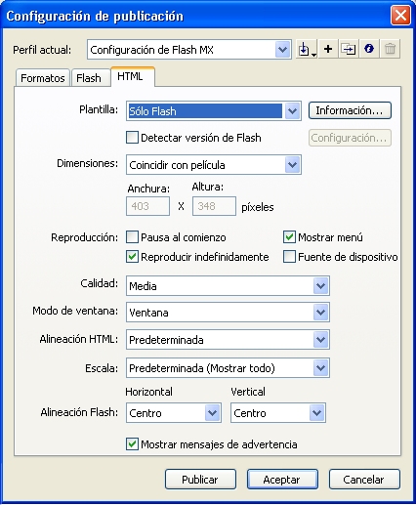Click the import/export profile icon

click(307, 50)
